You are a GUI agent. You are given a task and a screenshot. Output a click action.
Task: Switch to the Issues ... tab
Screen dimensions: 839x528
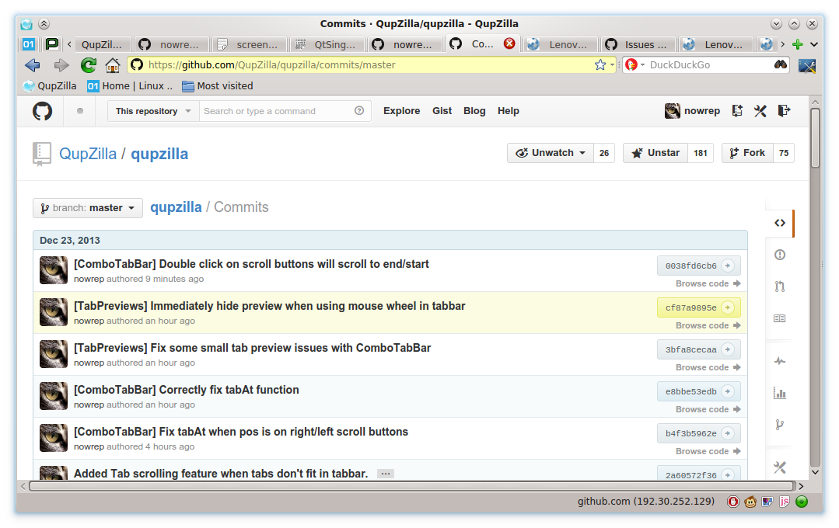(x=639, y=44)
